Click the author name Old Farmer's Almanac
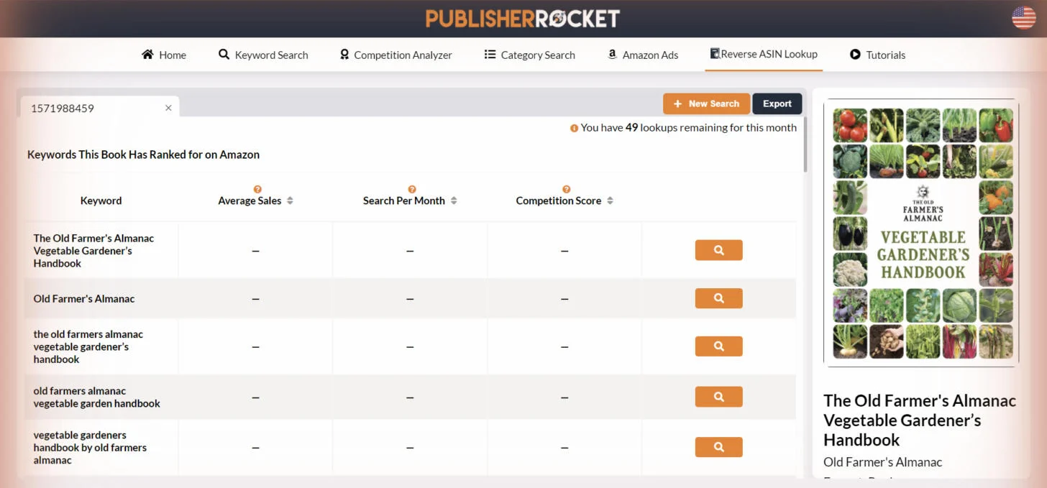Screen dimensions: 1047x488 pos(882,462)
